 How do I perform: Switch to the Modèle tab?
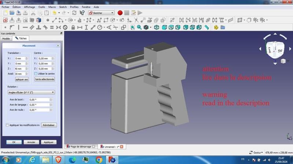pyautogui.click(x=6, y=39)
